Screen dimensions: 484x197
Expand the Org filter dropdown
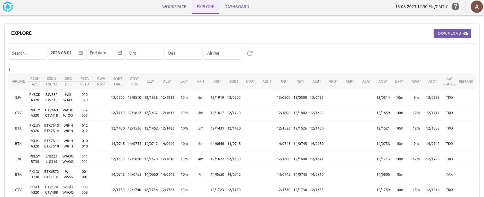(x=144, y=53)
